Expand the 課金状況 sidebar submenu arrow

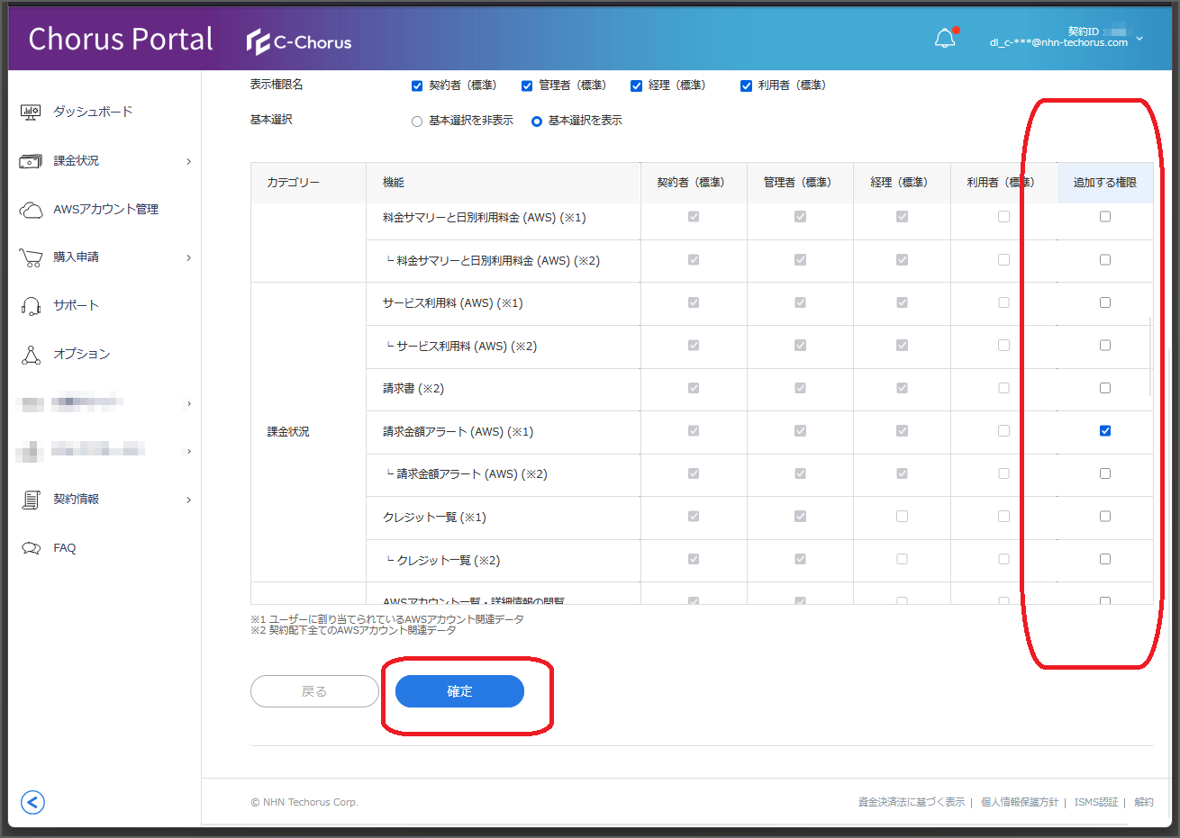188,161
